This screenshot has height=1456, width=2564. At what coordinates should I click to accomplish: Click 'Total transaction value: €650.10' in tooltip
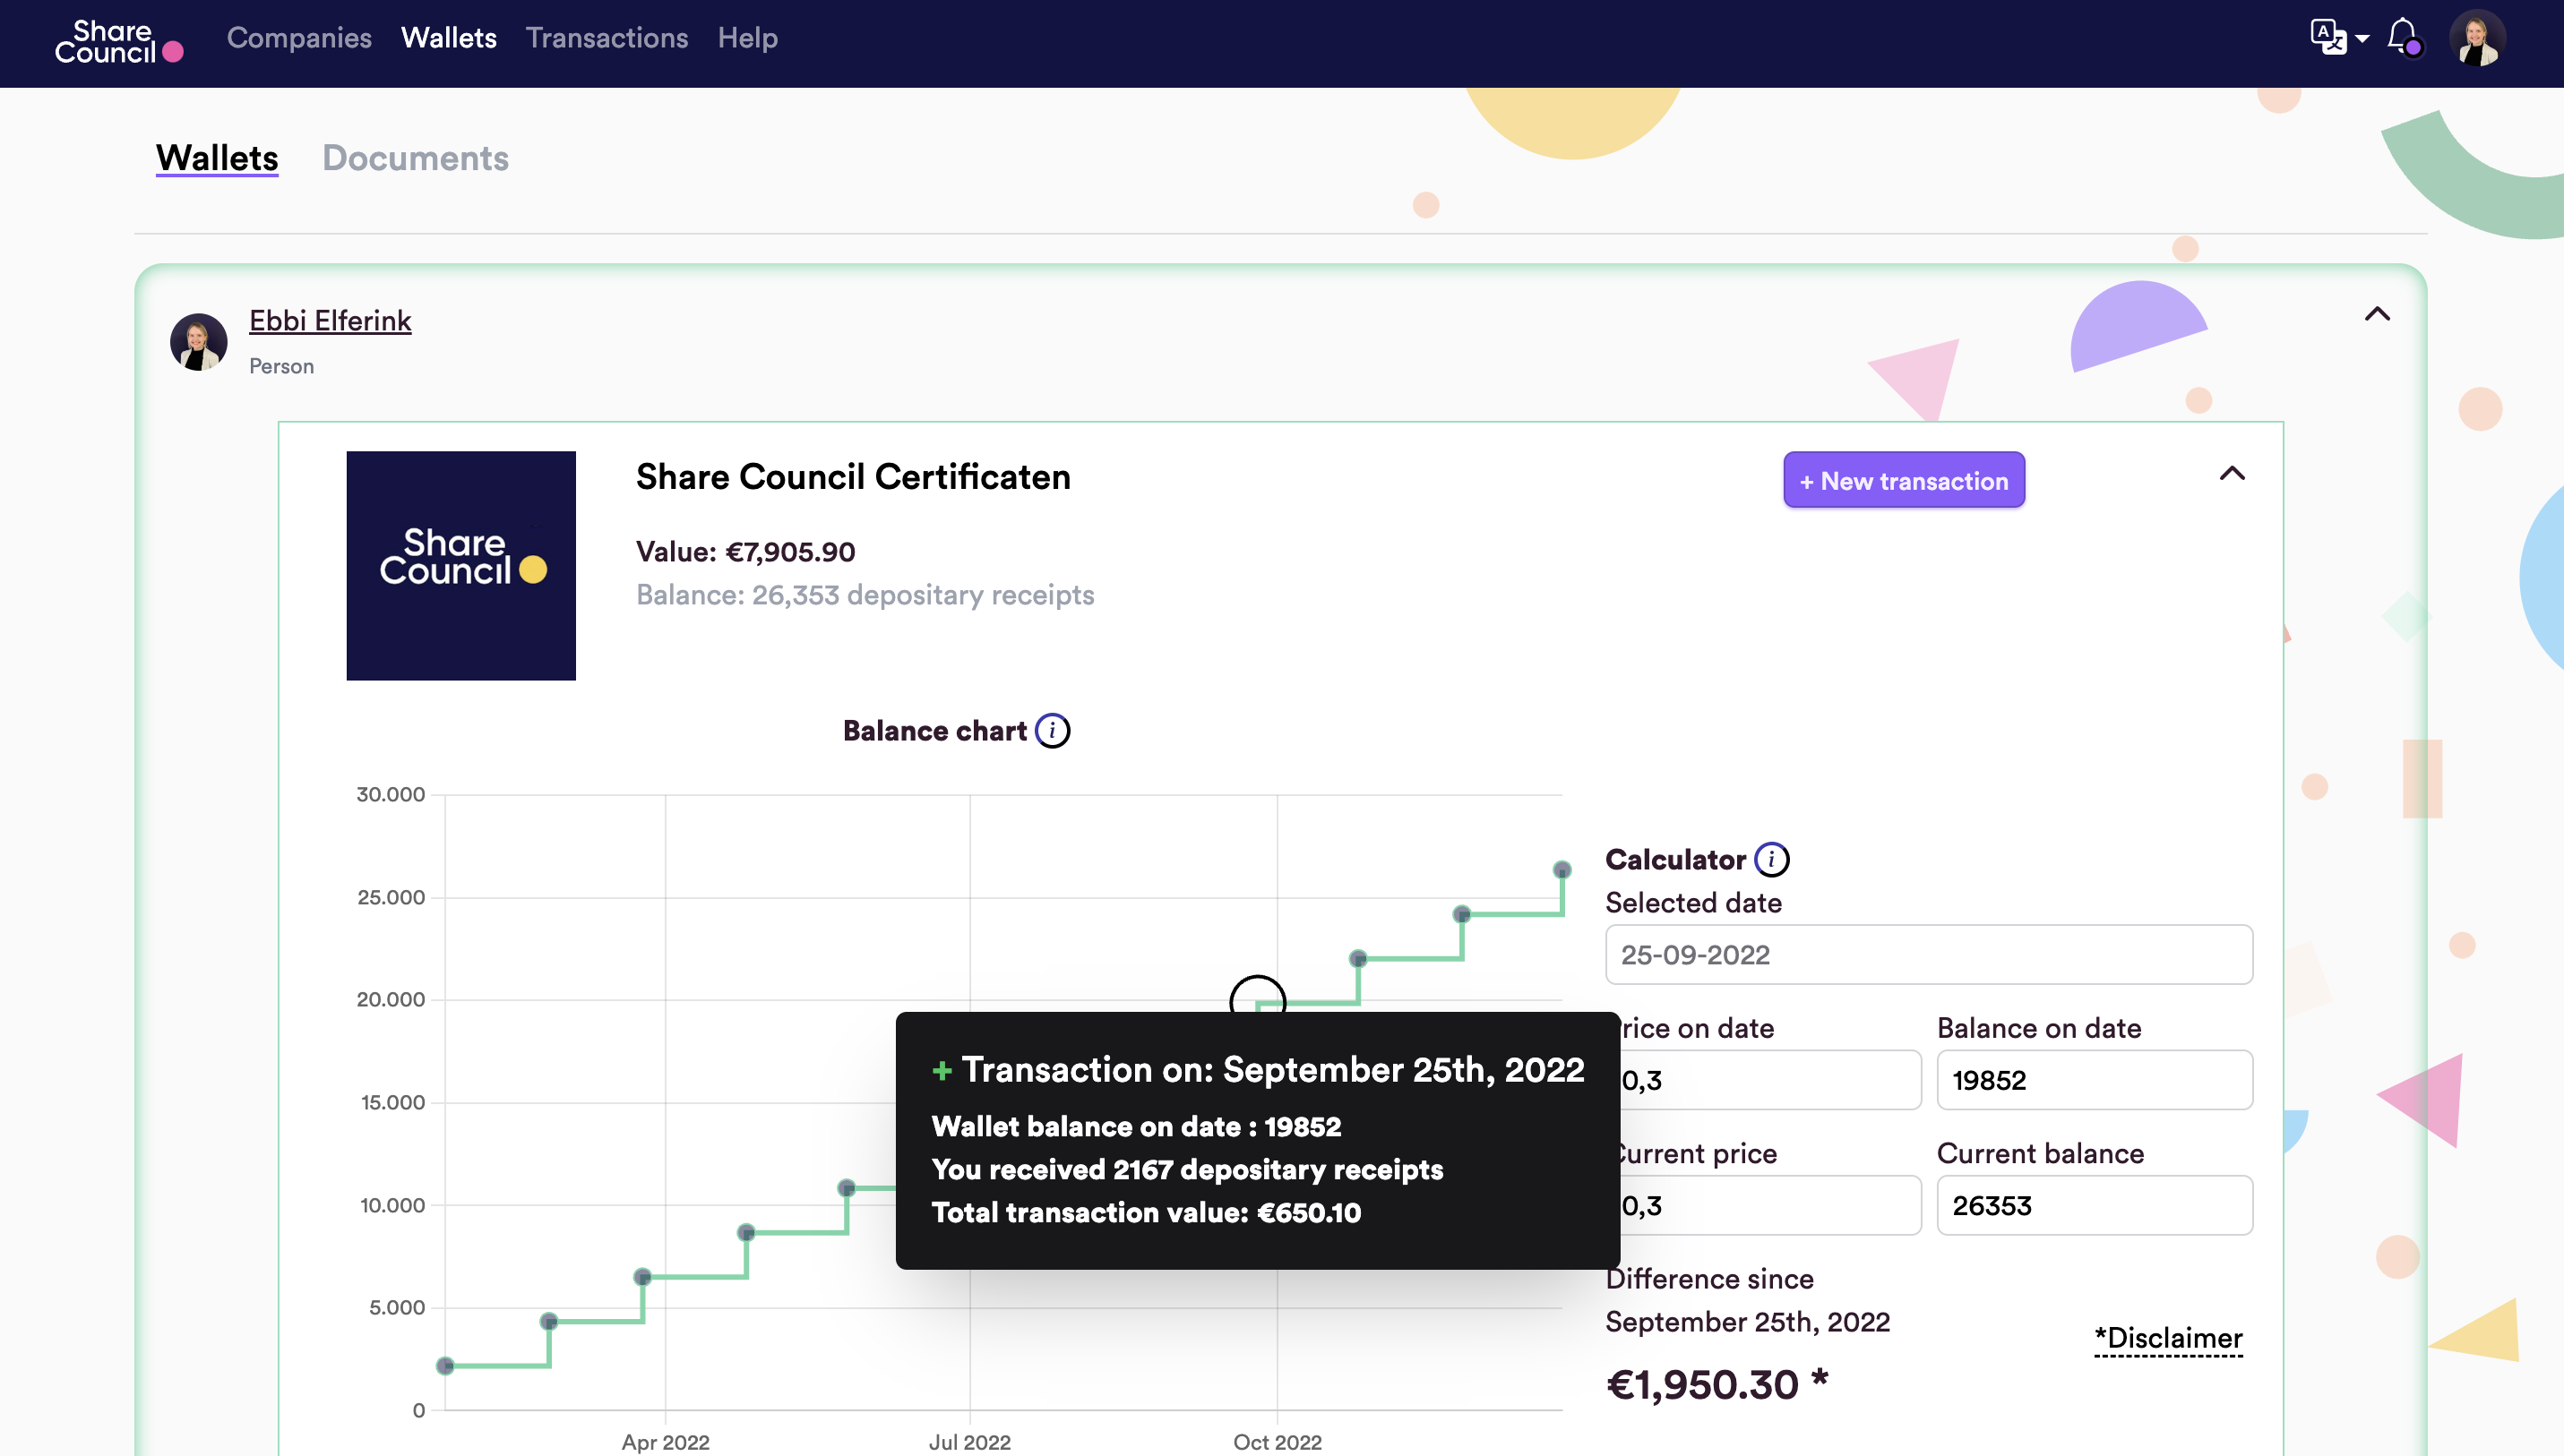coord(1147,1213)
